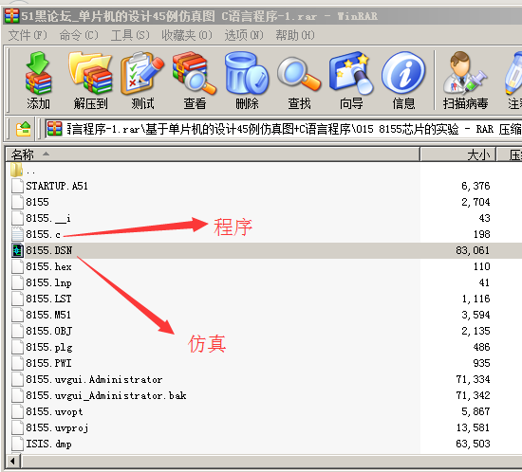522x472 pixels.
Task: Select the file 8155.uvgui_Administrator.bak
Action: pyautogui.click(x=106, y=395)
